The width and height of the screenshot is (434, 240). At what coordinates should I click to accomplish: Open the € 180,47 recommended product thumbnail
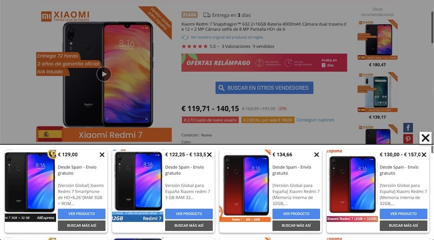[378, 40]
